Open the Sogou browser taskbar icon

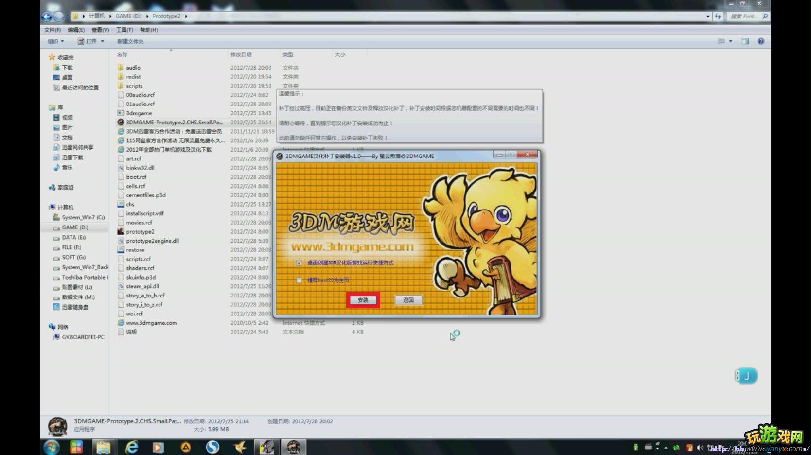click(x=212, y=447)
